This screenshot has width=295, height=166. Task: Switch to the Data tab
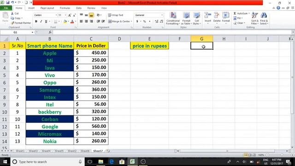[x=79, y=8]
